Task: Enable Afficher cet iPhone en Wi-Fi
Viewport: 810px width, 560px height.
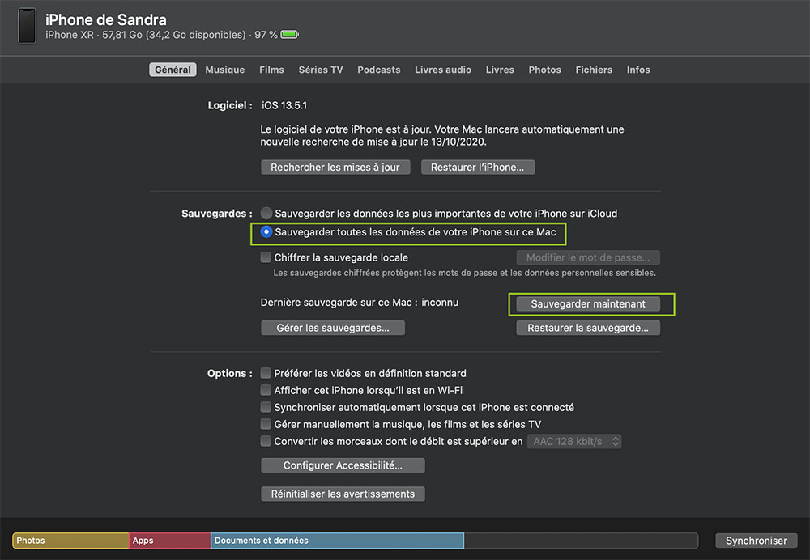Action: pos(266,390)
